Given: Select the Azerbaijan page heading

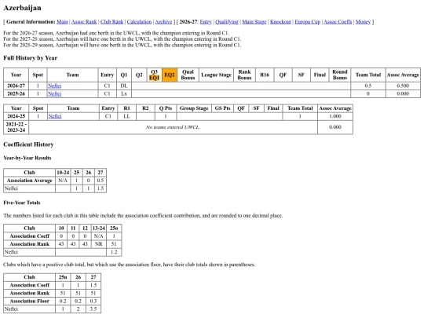Looking at the screenshot, I should coord(22,8).
